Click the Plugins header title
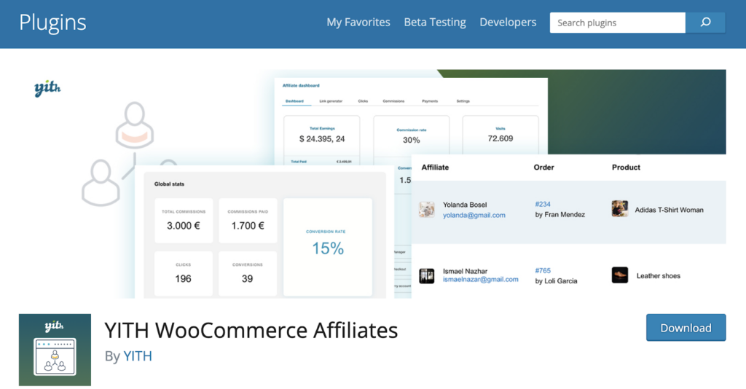746x389 pixels. (x=52, y=23)
